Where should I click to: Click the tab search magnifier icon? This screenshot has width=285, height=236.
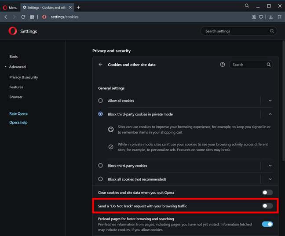click(247, 6)
